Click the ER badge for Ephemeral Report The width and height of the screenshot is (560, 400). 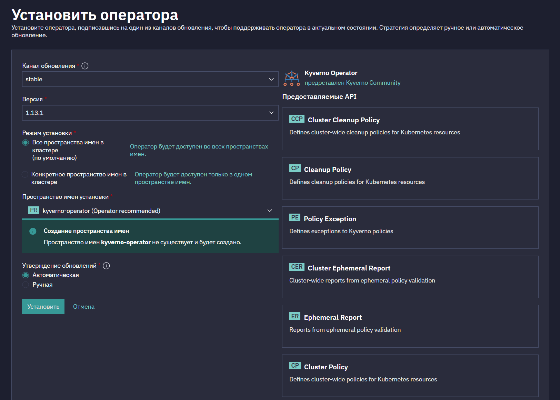pyautogui.click(x=295, y=316)
